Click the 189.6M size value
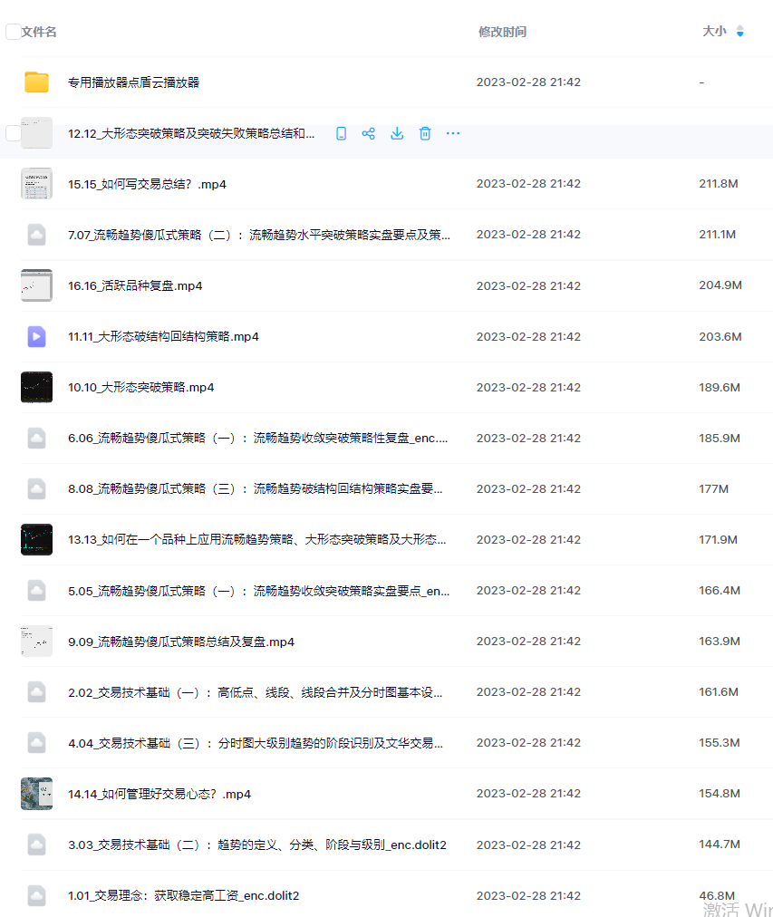Screen dimensions: 773x917 coord(720,387)
